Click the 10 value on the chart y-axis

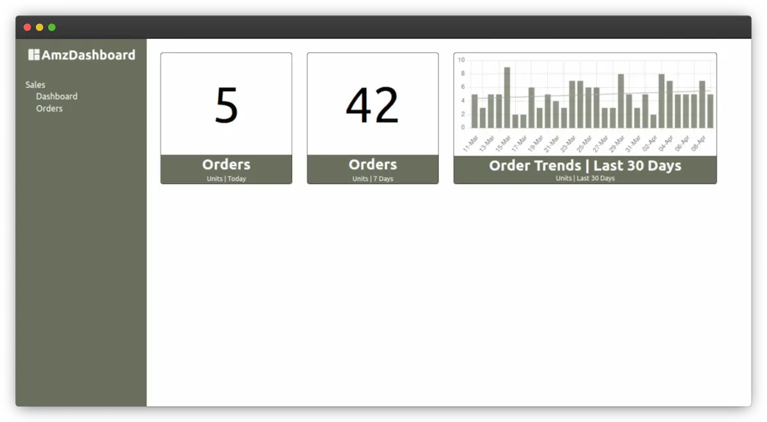(462, 59)
